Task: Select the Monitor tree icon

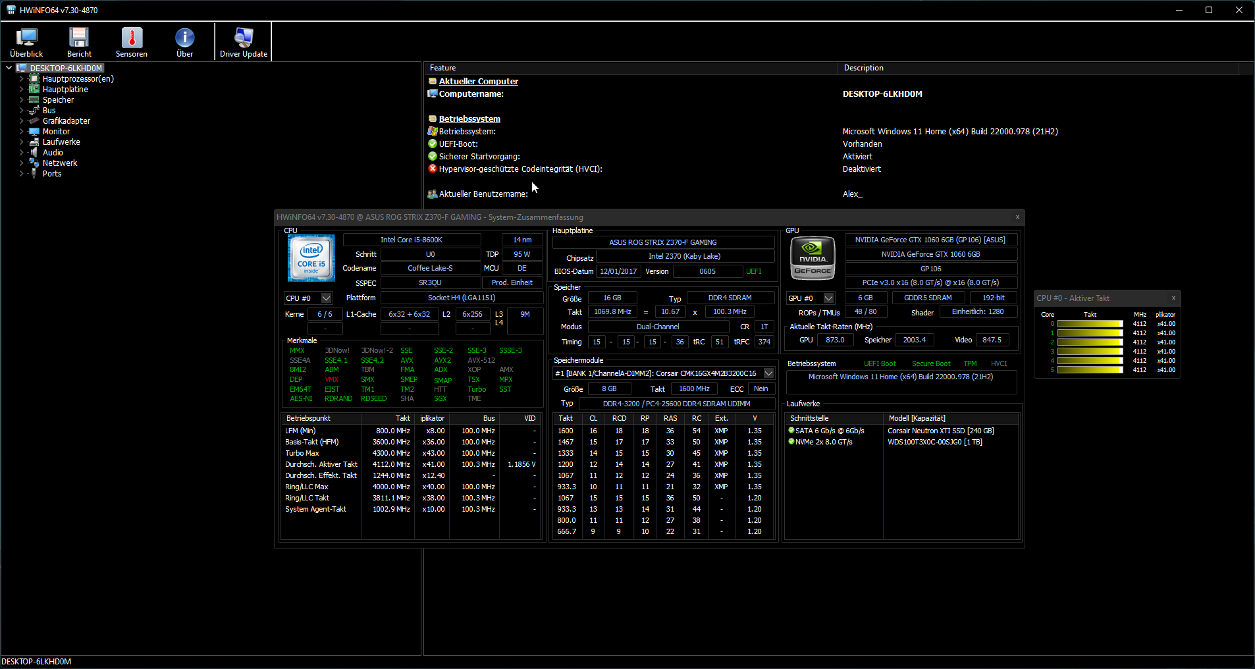Action: click(x=34, y=131)
